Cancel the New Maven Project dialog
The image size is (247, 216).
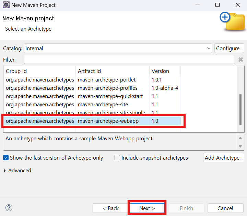point(225,208)
